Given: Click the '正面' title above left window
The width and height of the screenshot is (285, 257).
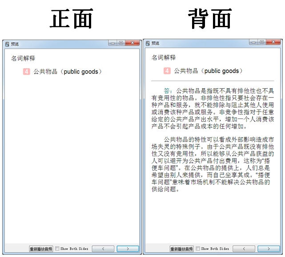Looking at the screenshot, I should [72, 19].
